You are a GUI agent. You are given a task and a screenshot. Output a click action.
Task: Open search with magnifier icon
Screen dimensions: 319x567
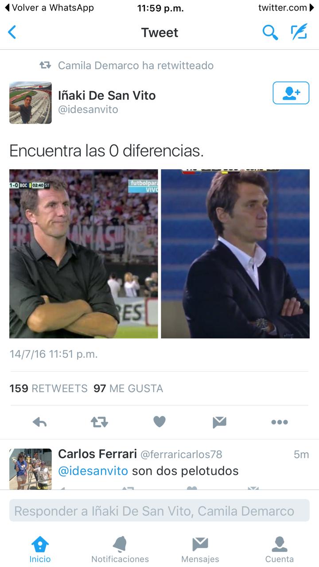click(x=270, y=32)
